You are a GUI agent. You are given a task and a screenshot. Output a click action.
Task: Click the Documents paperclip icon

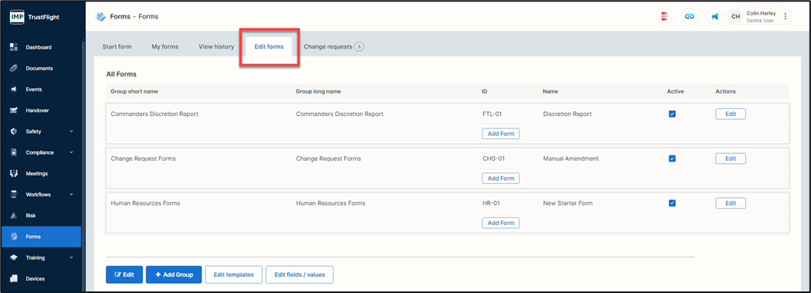(x=14, y=68)
